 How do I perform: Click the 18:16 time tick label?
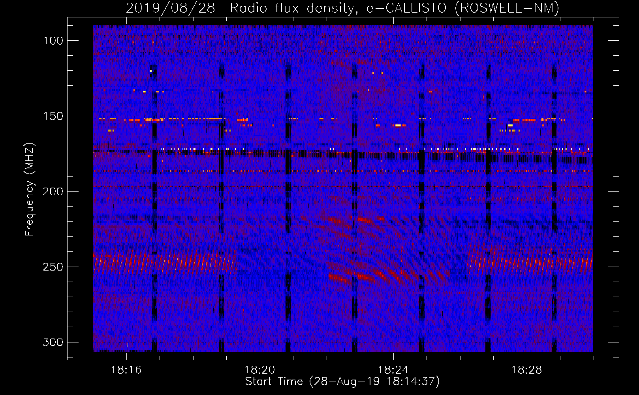coord(126,370)
